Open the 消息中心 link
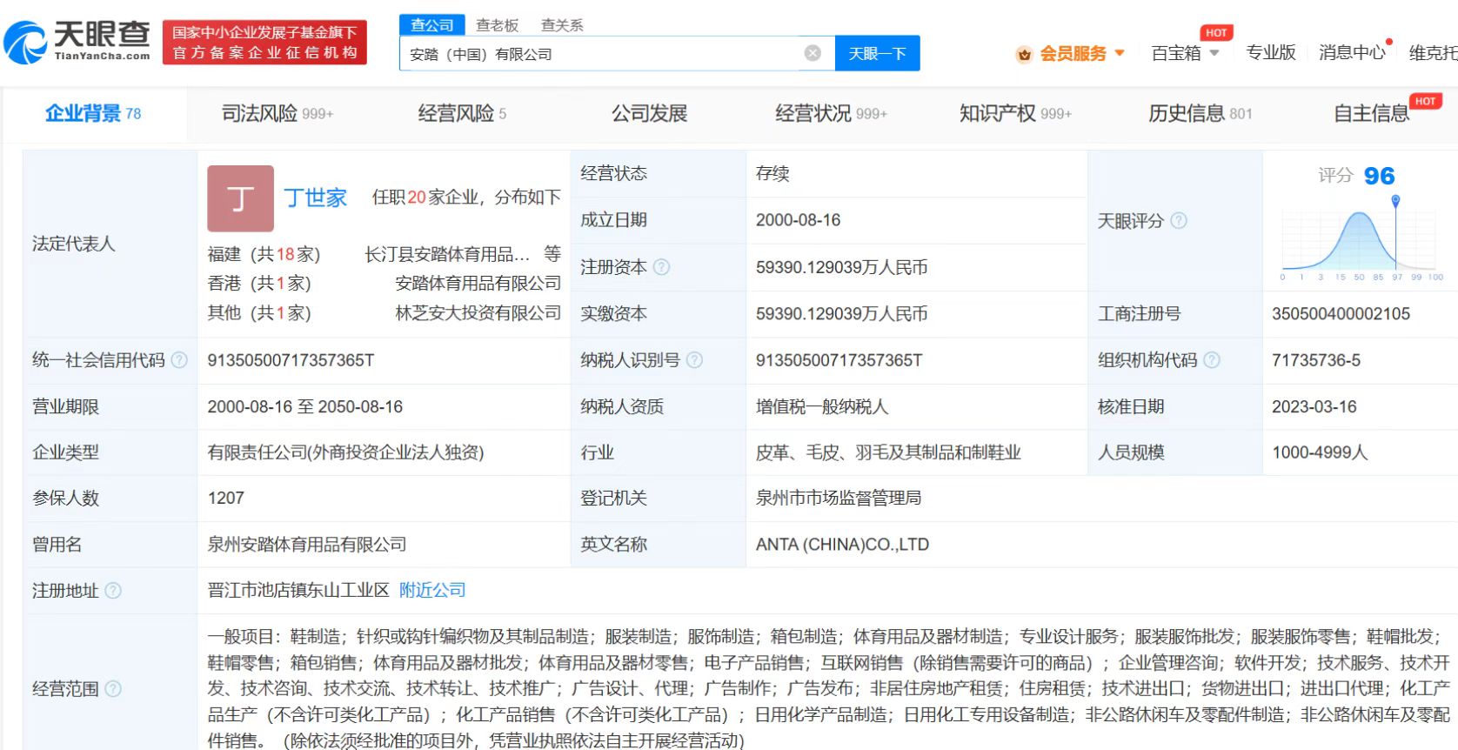1458x750 pixels. click(x=1352, y=53)
